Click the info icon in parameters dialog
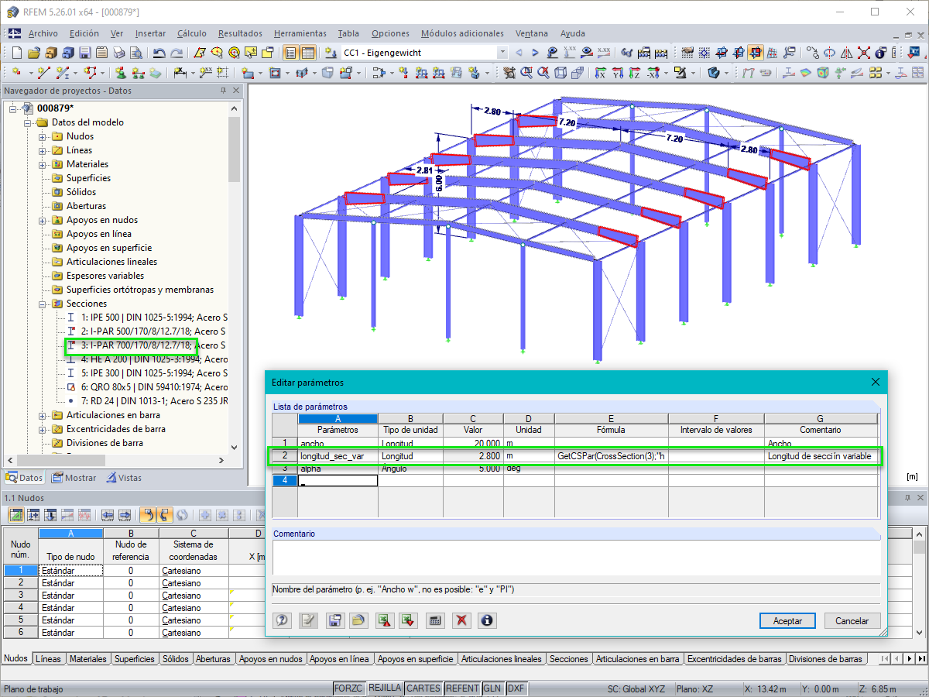The height and width of the screenshot is (697, 929). [x=487, y=620]
